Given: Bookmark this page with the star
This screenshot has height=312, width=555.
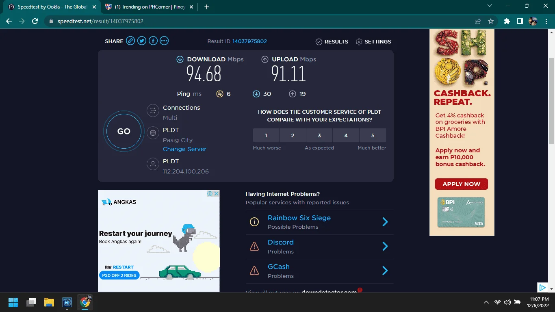Looking at the screenshot, I should click(491, 21).
